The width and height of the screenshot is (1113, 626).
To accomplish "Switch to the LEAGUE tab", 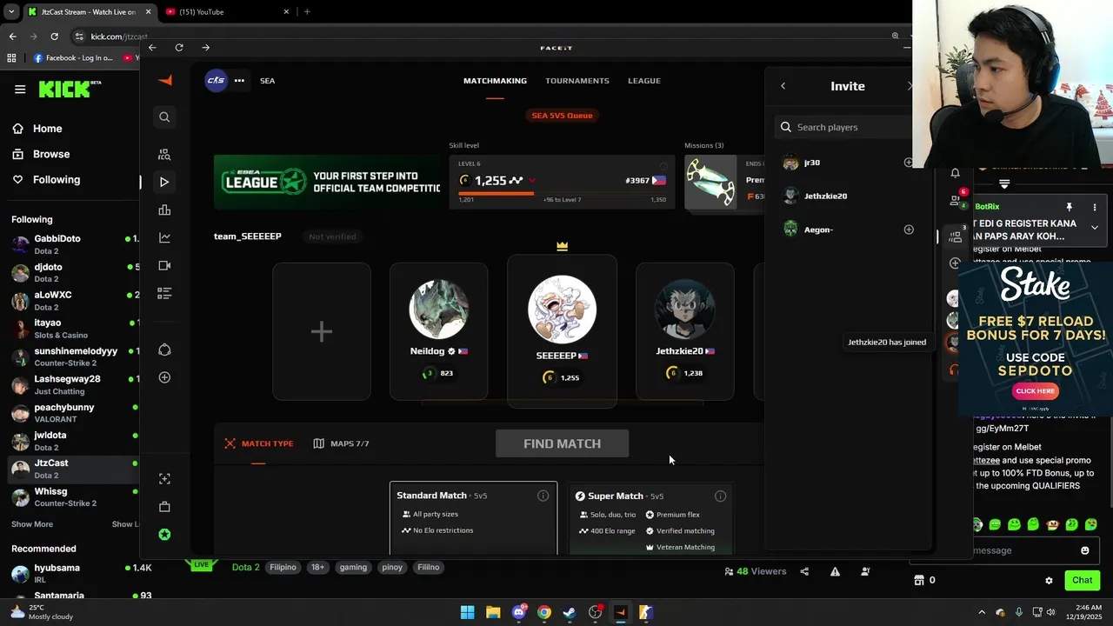I will [x=644, y=81].
